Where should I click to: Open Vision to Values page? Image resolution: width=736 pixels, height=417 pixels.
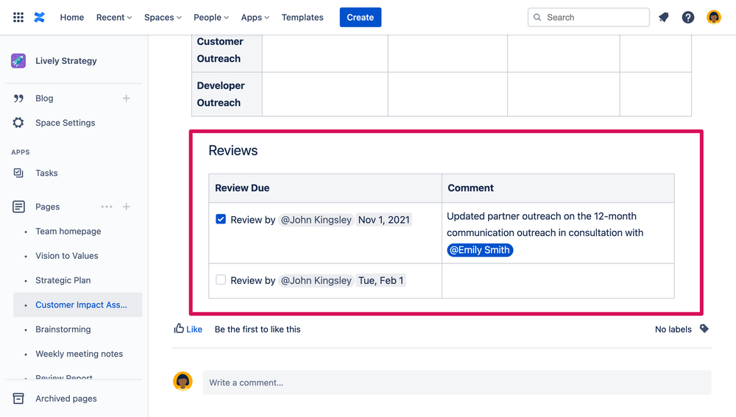67,256
